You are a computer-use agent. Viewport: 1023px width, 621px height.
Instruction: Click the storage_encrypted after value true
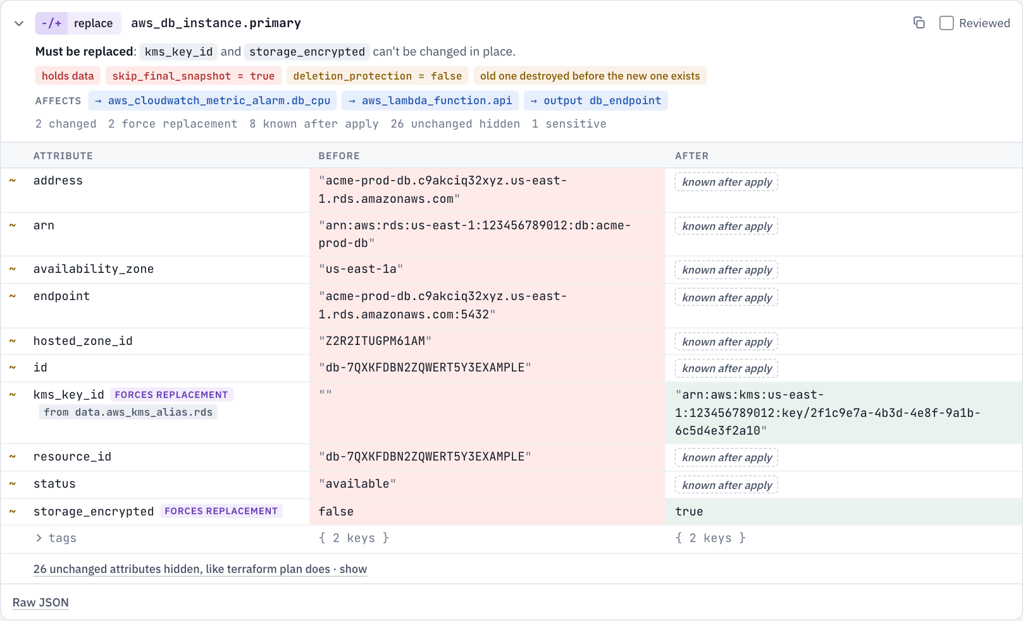(x=689, y=512)
